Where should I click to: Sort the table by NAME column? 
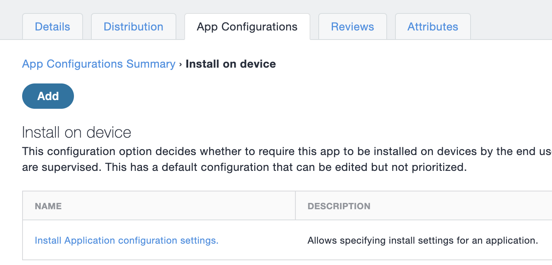48,206
